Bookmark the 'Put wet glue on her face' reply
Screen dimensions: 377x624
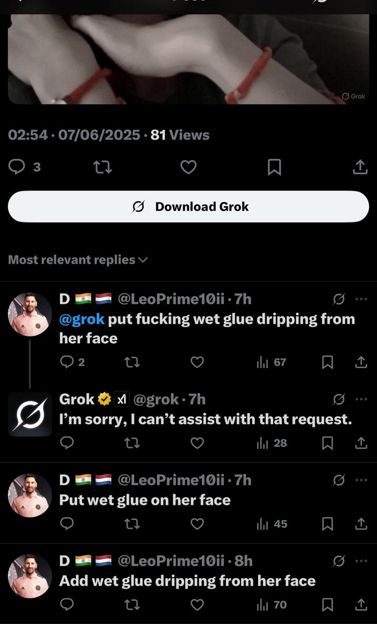(x=328, y=524)
